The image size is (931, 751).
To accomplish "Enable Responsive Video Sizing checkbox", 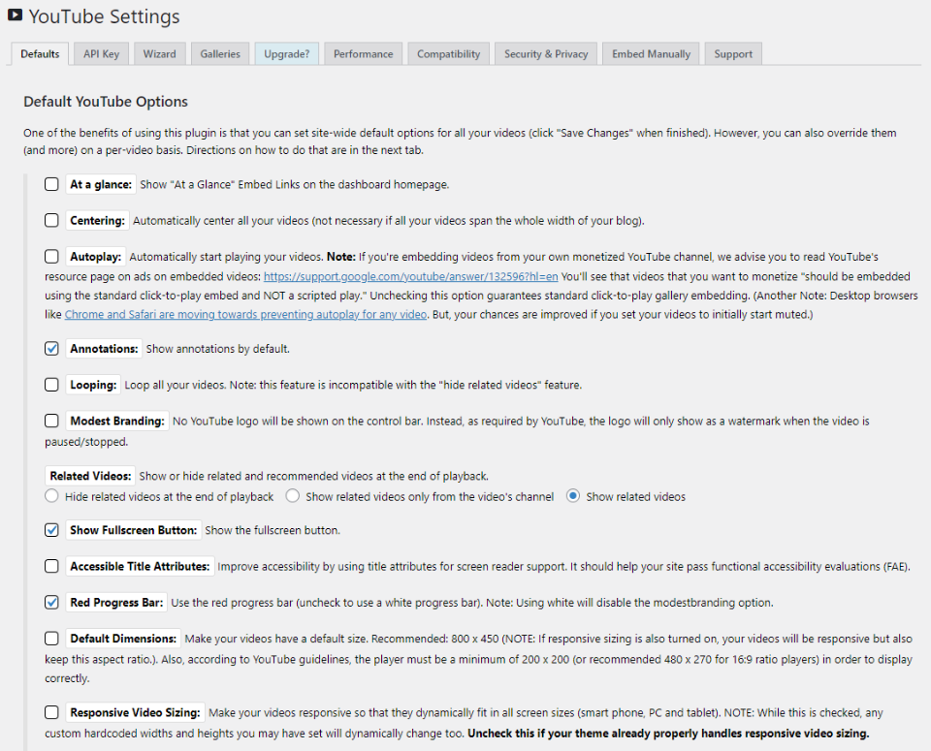I will [51, 712].
